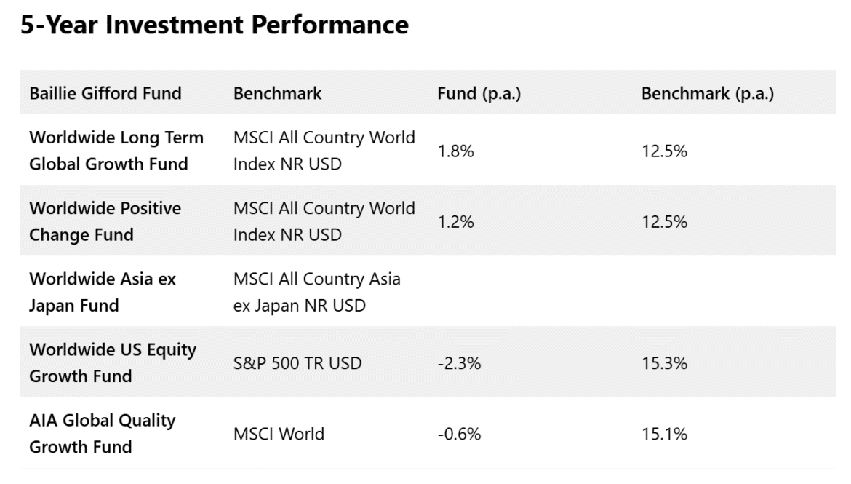Click the Benchmark (p.a.) column header
Screen dimensions: 851x484
pos(707,93)
